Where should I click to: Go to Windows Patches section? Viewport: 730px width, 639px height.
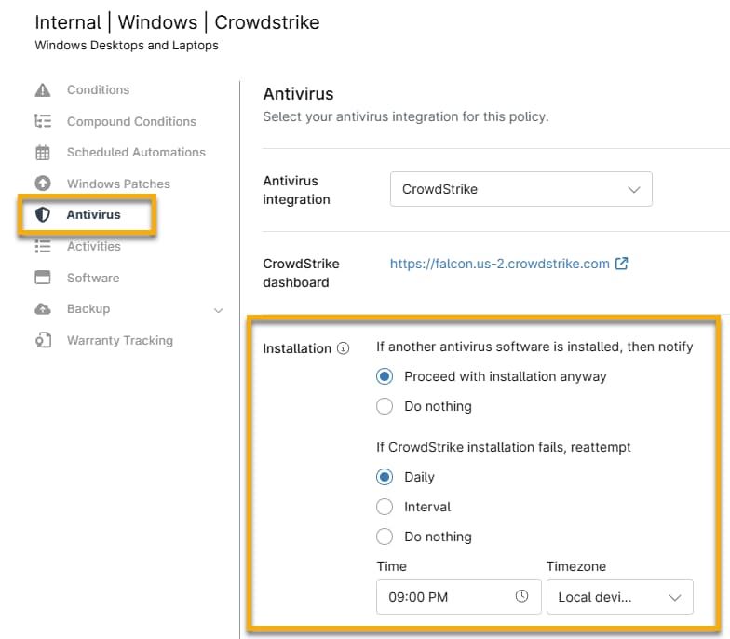click(118, 184)
